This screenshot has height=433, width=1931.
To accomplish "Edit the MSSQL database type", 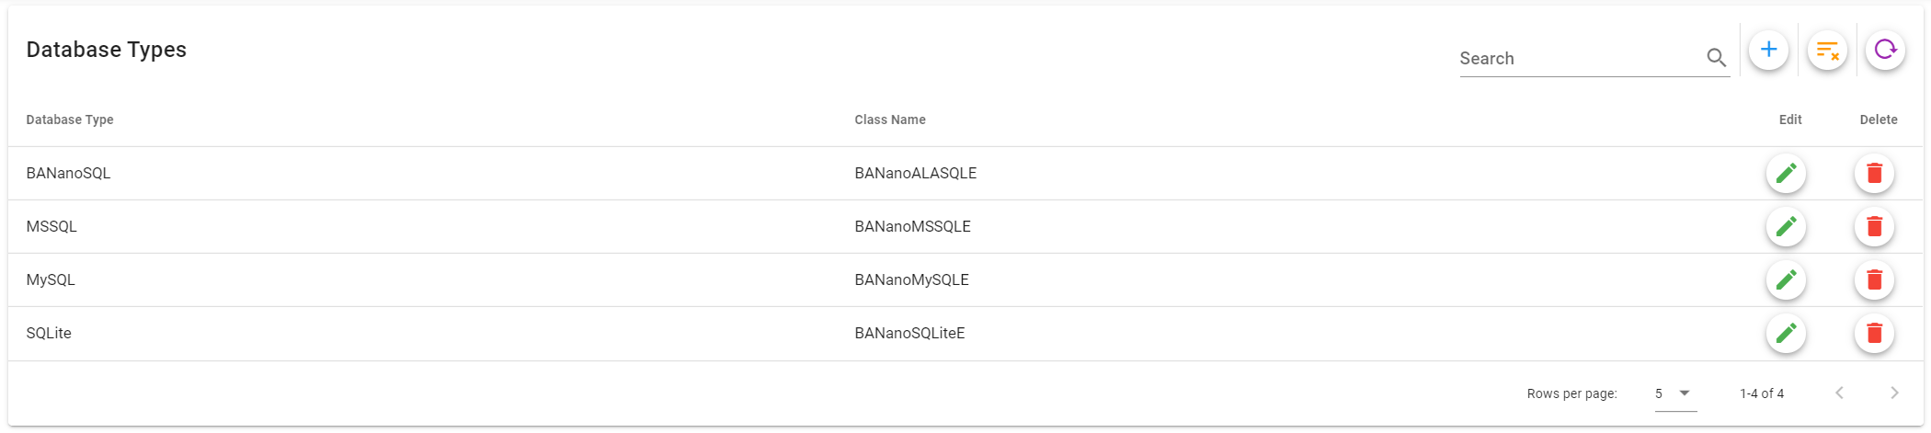I will [1786, 226].
